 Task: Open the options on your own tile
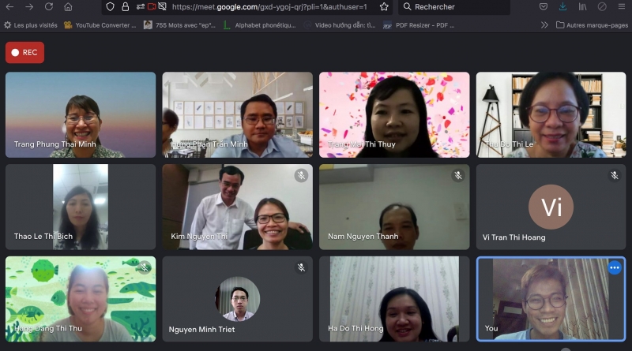pos(615,268)
